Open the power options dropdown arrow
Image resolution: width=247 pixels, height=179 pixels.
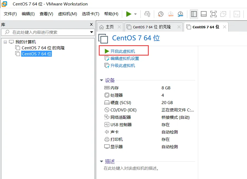click(135, 14)
